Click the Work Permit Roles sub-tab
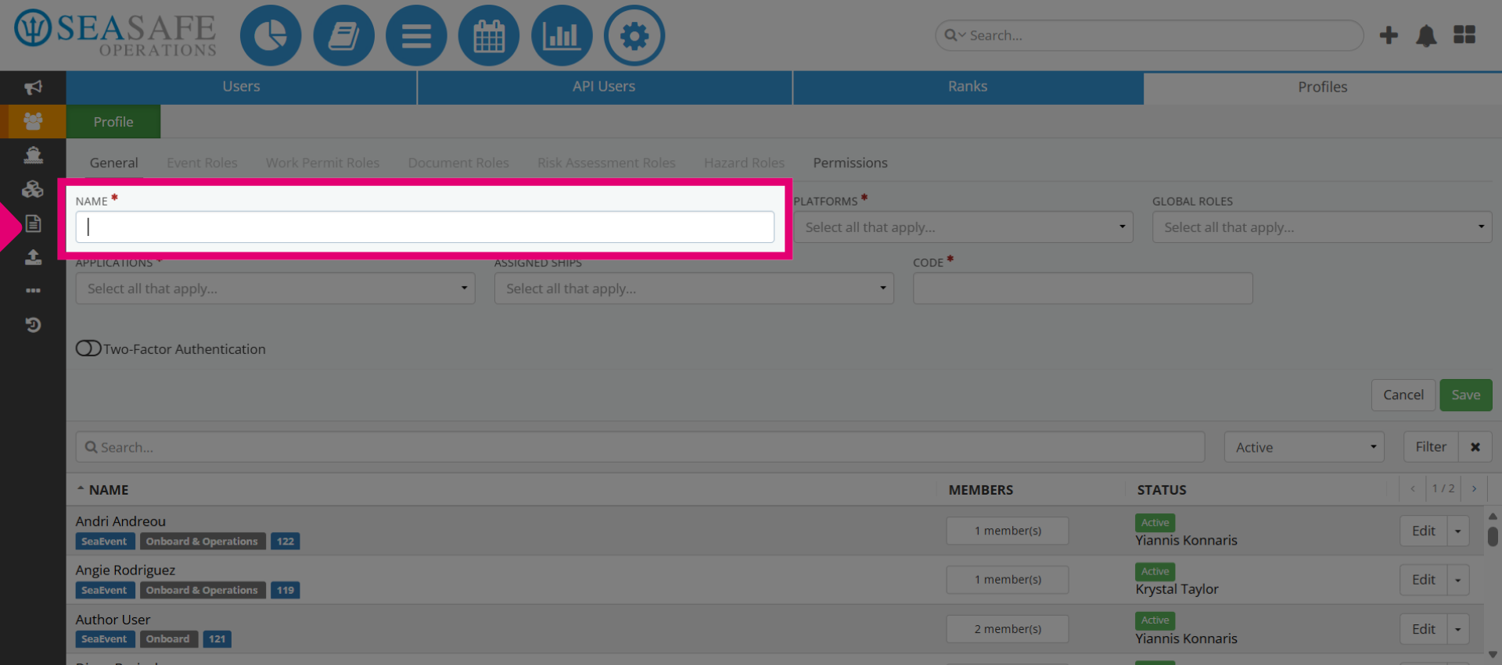The image size is (1502, 665). [322, 163]
